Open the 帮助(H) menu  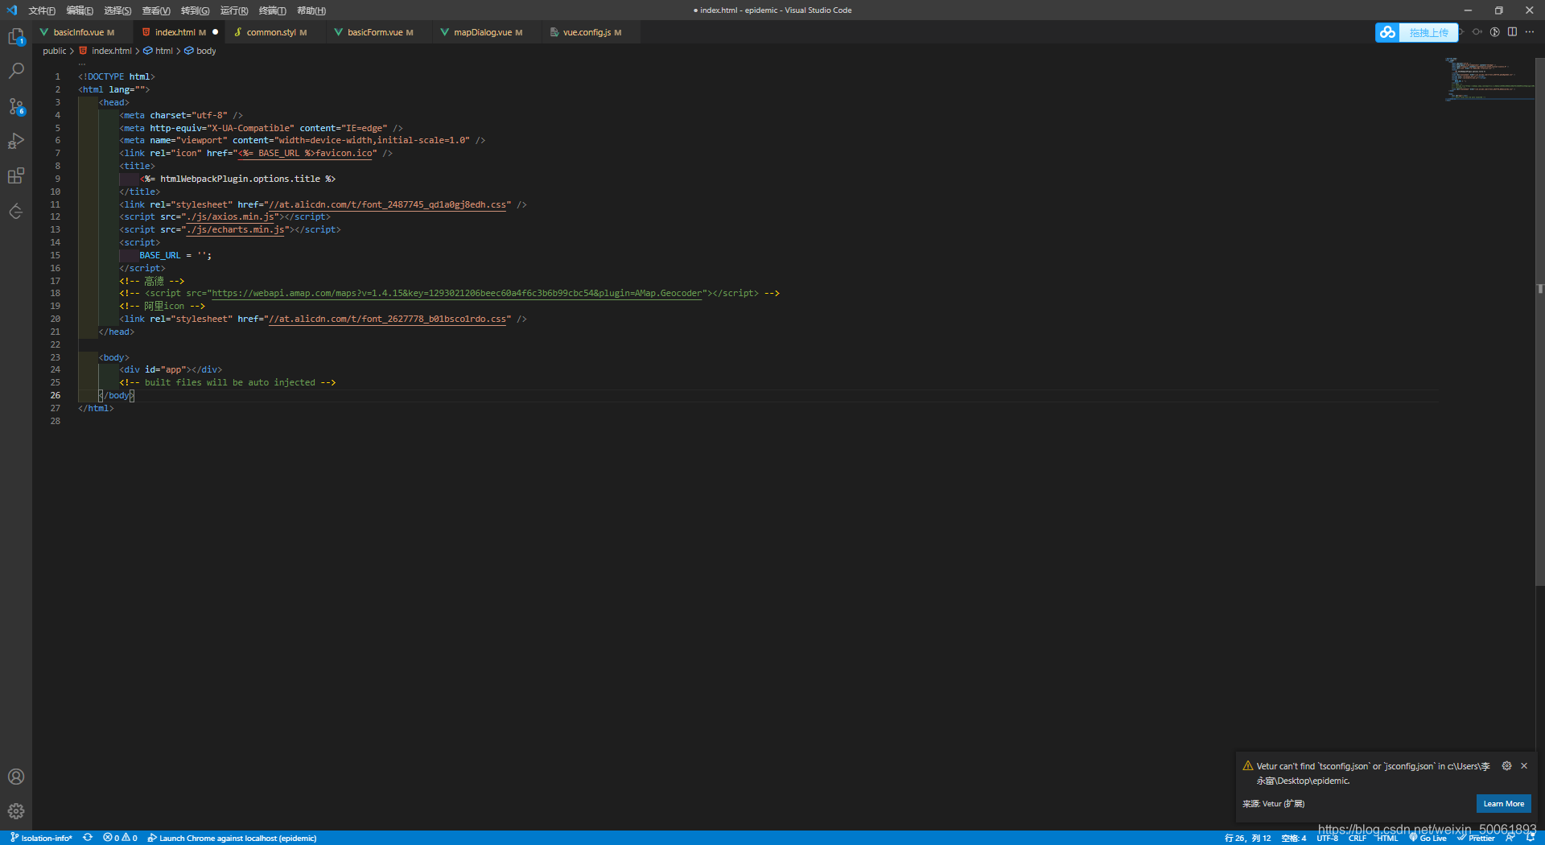tap(311, 10)
